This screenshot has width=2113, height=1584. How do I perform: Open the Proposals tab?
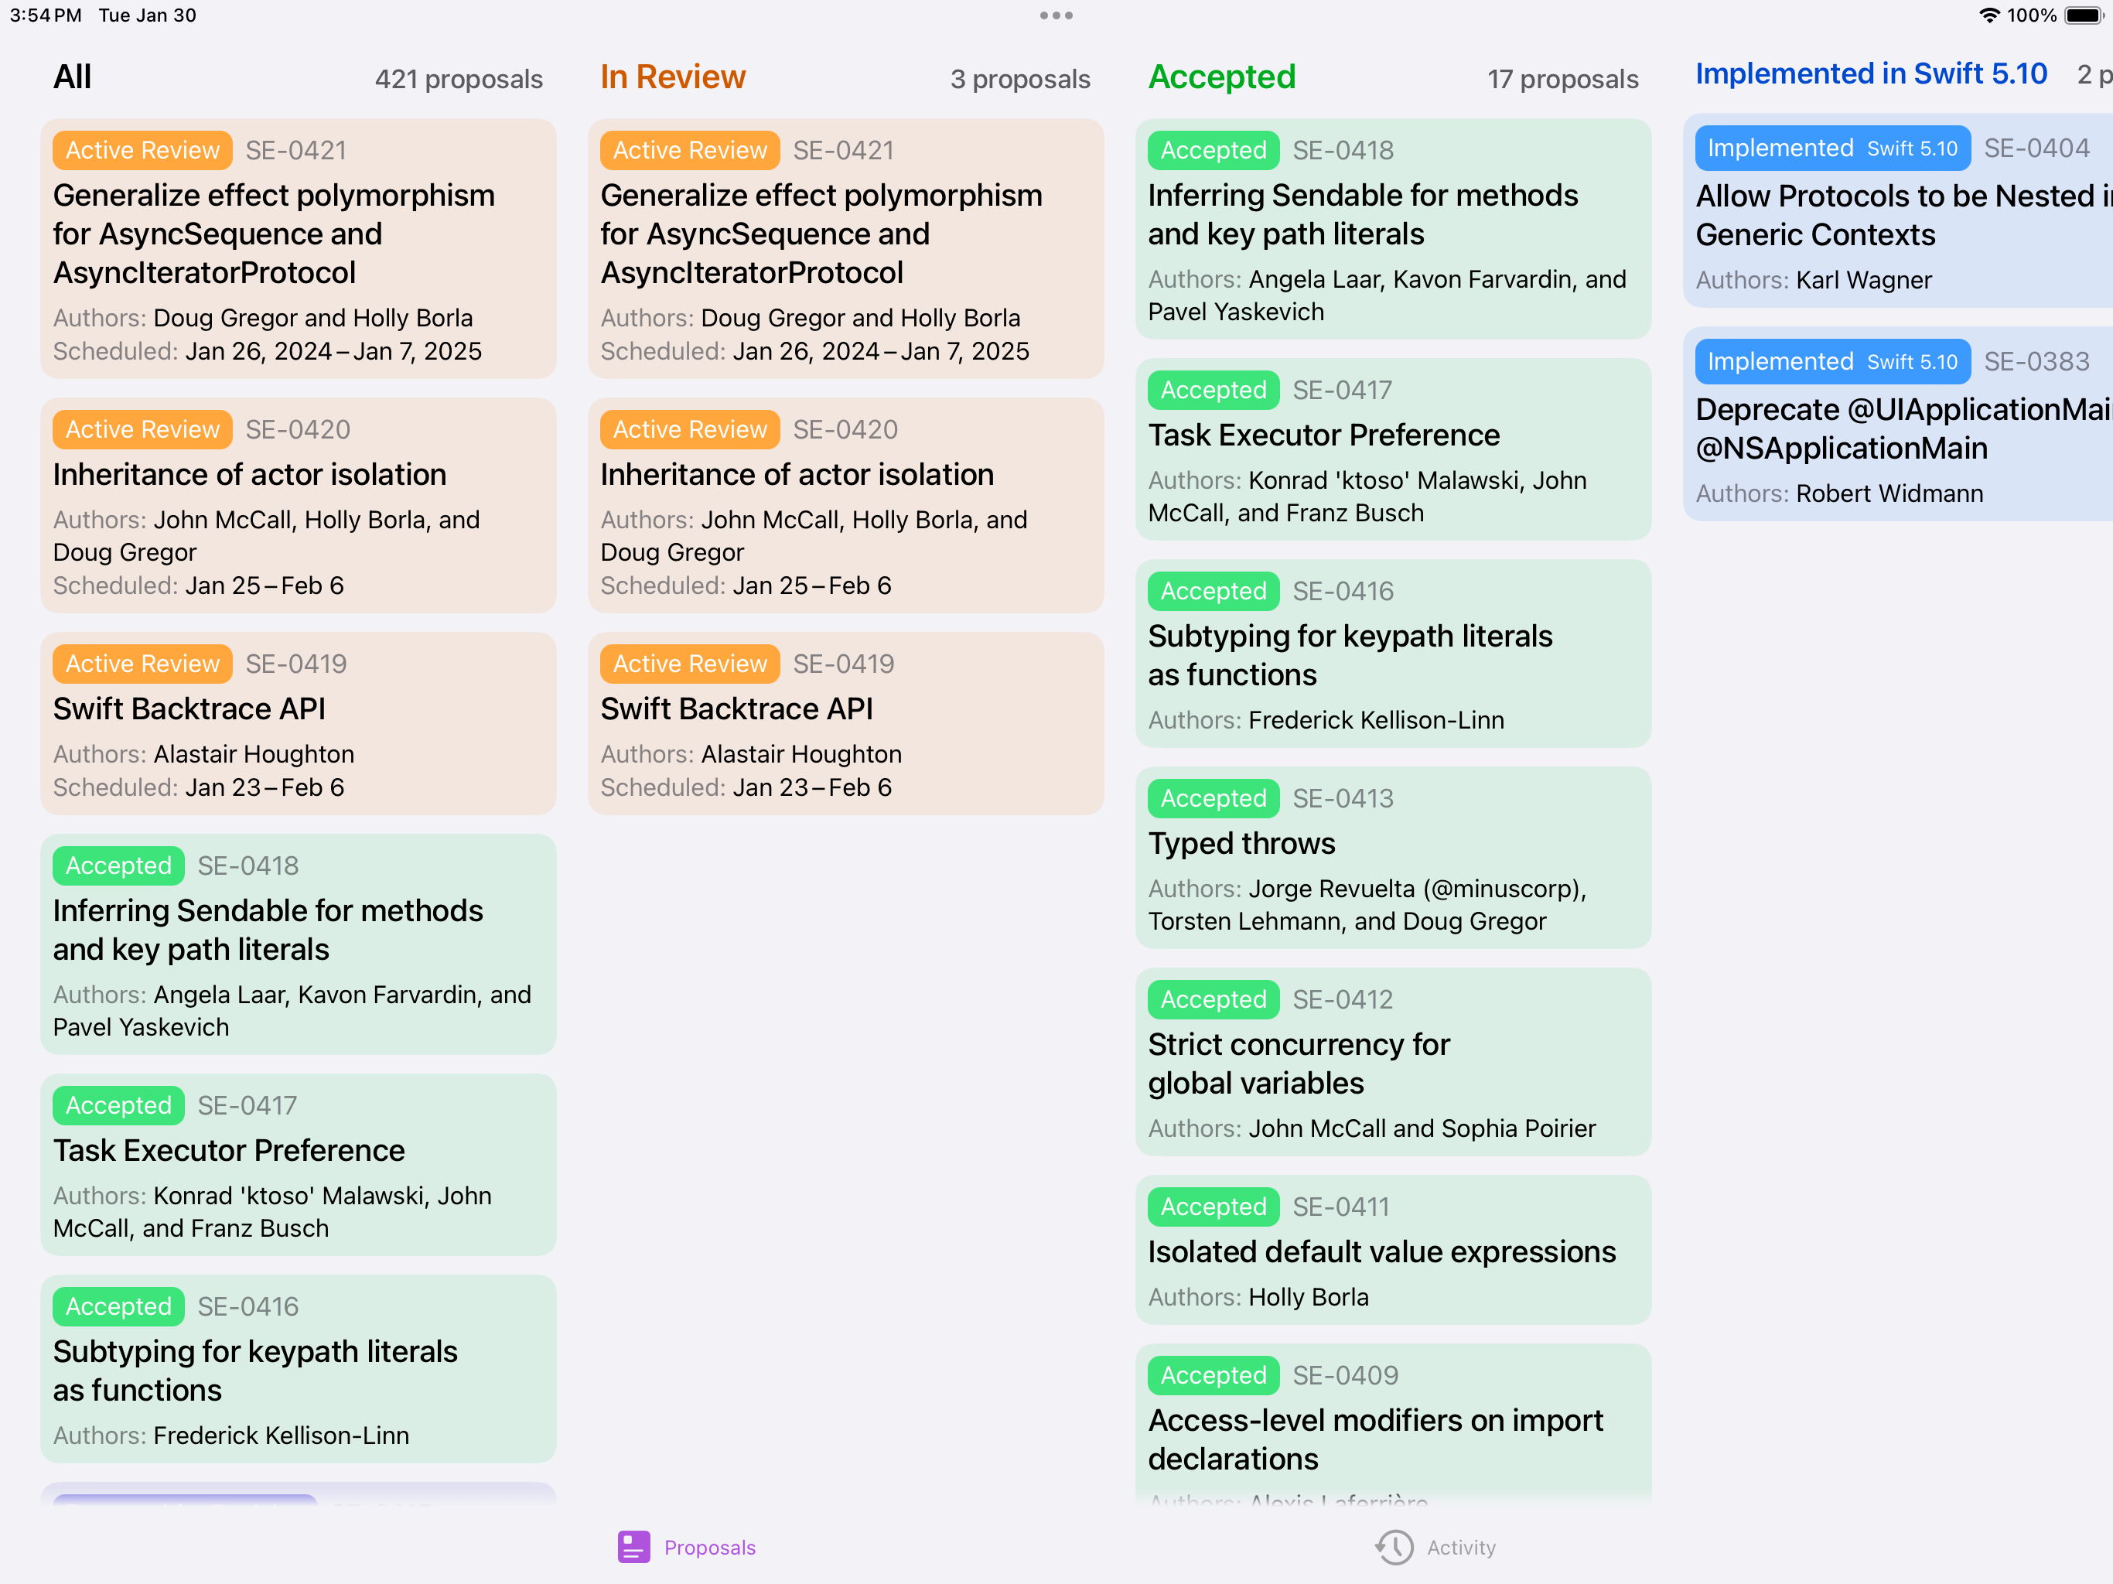point(686,1547)
